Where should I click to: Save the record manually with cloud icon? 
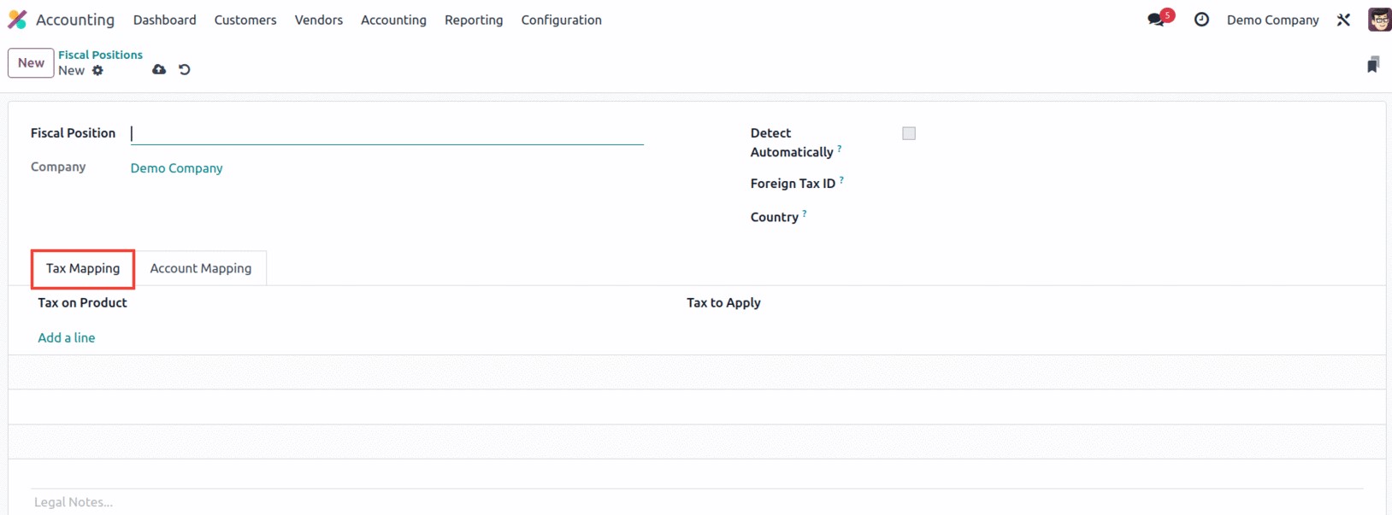[159, 70]
